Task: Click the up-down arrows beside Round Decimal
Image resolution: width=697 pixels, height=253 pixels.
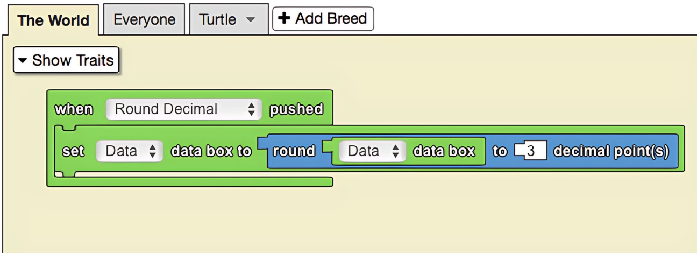Action: pos(251,109)
